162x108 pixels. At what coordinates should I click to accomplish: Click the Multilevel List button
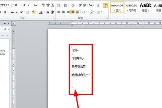(x=73, y=5)
